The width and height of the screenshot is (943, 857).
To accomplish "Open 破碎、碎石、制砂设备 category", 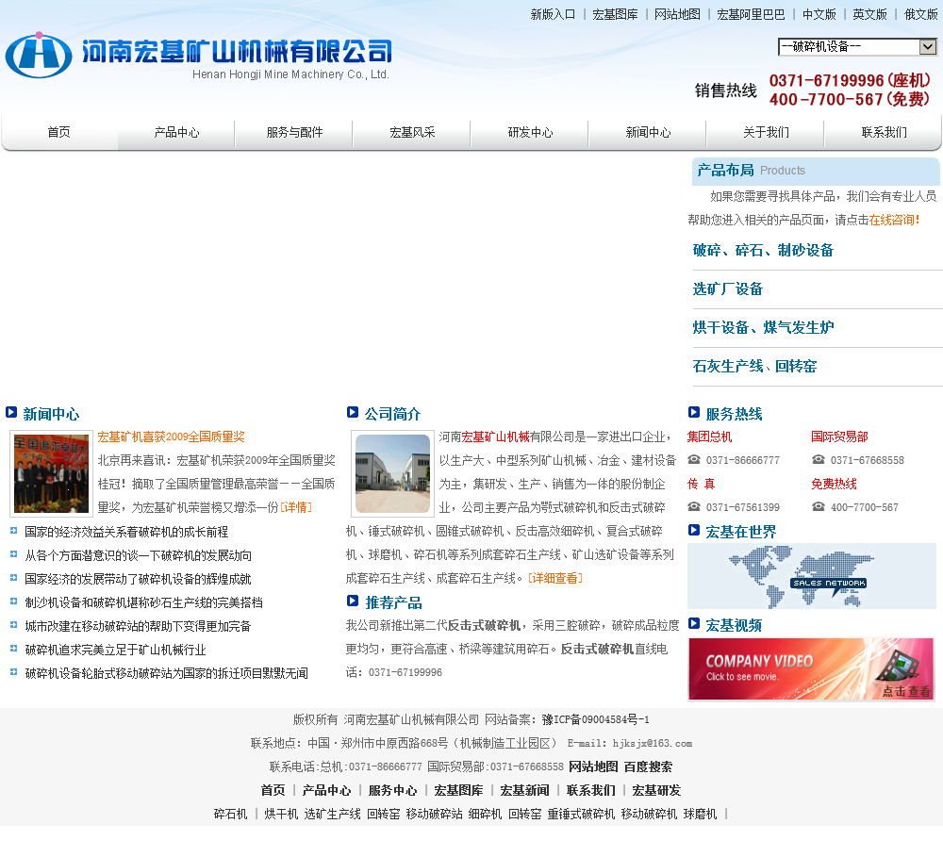I will tap(763, 250).
